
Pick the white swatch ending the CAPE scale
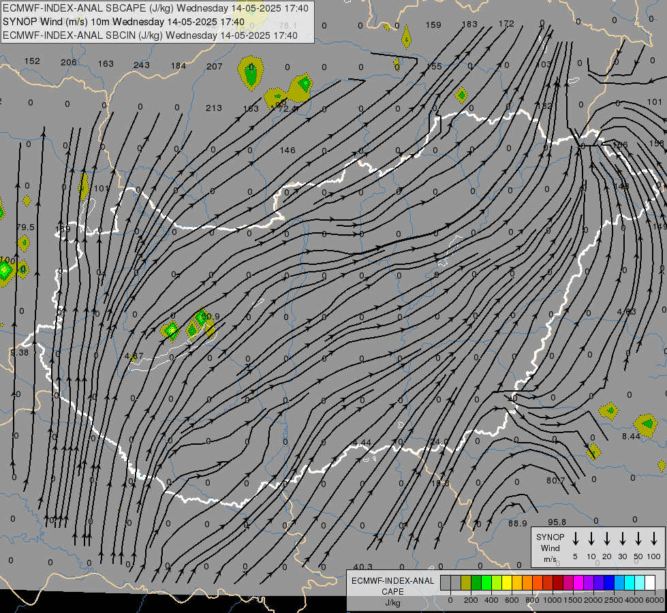(x=649, y=582)
